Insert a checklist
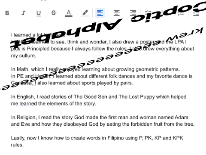 coord(148,13)
